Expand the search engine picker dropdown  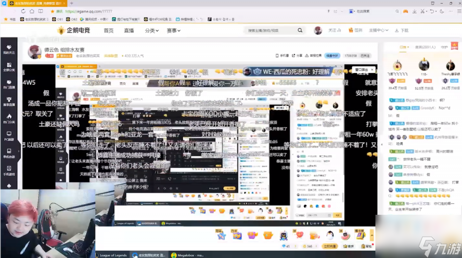(355, 12)
